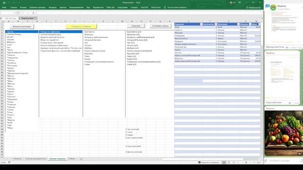The width and height of the screenshot is (303, 170).
Task: Select *Макаронные изделия category entry
Action: point(18,73)
